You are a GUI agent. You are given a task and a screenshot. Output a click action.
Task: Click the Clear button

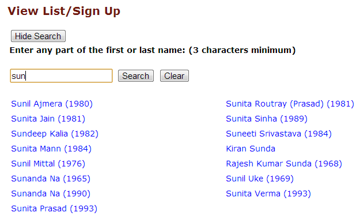coord(175,76)
